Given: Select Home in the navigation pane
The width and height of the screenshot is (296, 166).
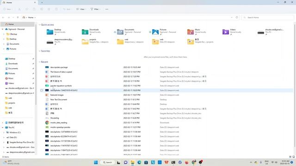Looking at the screenshot, I should (x=18, y=24).
